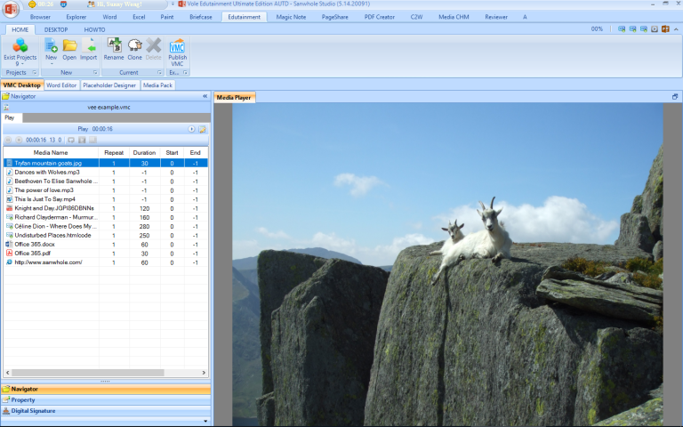Click the grey play icon beside 00% zoom
683x427 pixels.
pyautogui.click(x=655, y=29)
